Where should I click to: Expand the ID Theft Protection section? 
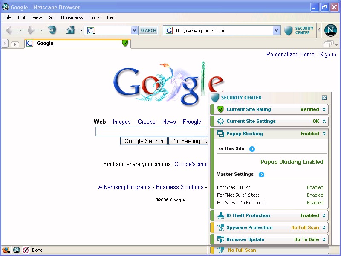click(324, 215)
